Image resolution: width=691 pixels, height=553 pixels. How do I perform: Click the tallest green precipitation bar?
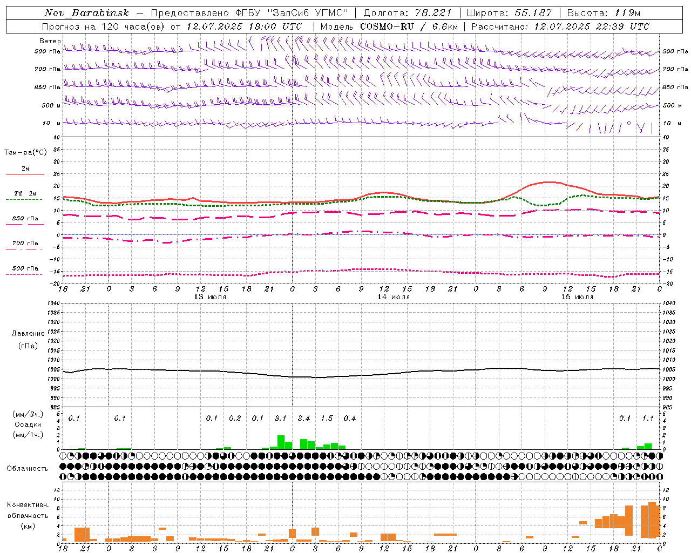281,442
